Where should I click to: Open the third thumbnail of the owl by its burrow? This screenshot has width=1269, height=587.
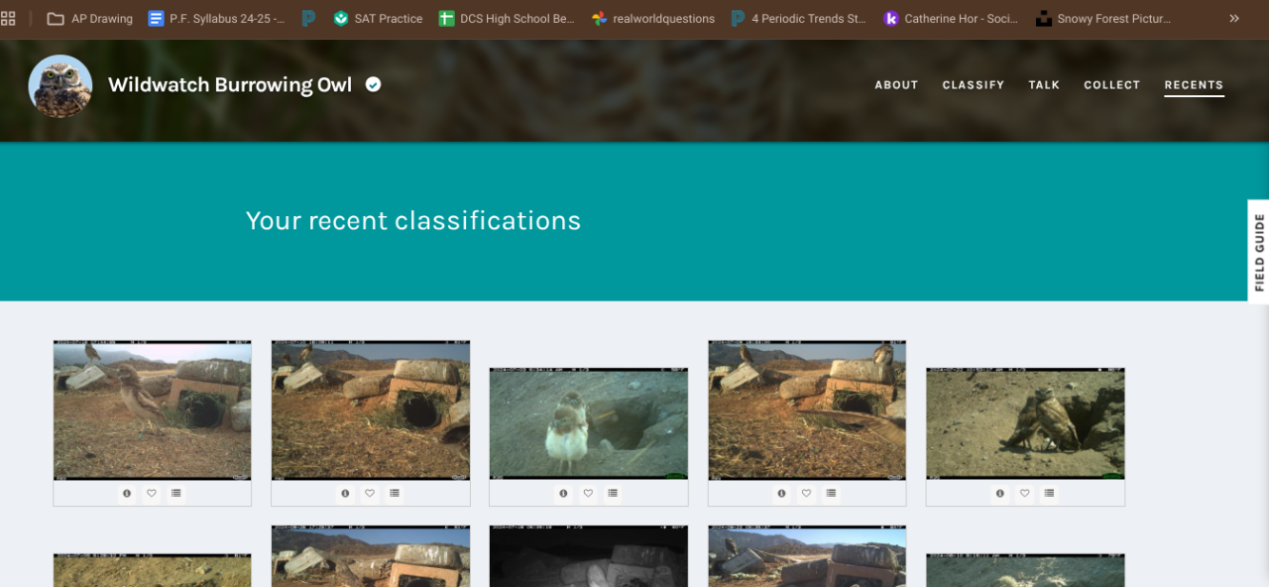(x=589, y=424)
